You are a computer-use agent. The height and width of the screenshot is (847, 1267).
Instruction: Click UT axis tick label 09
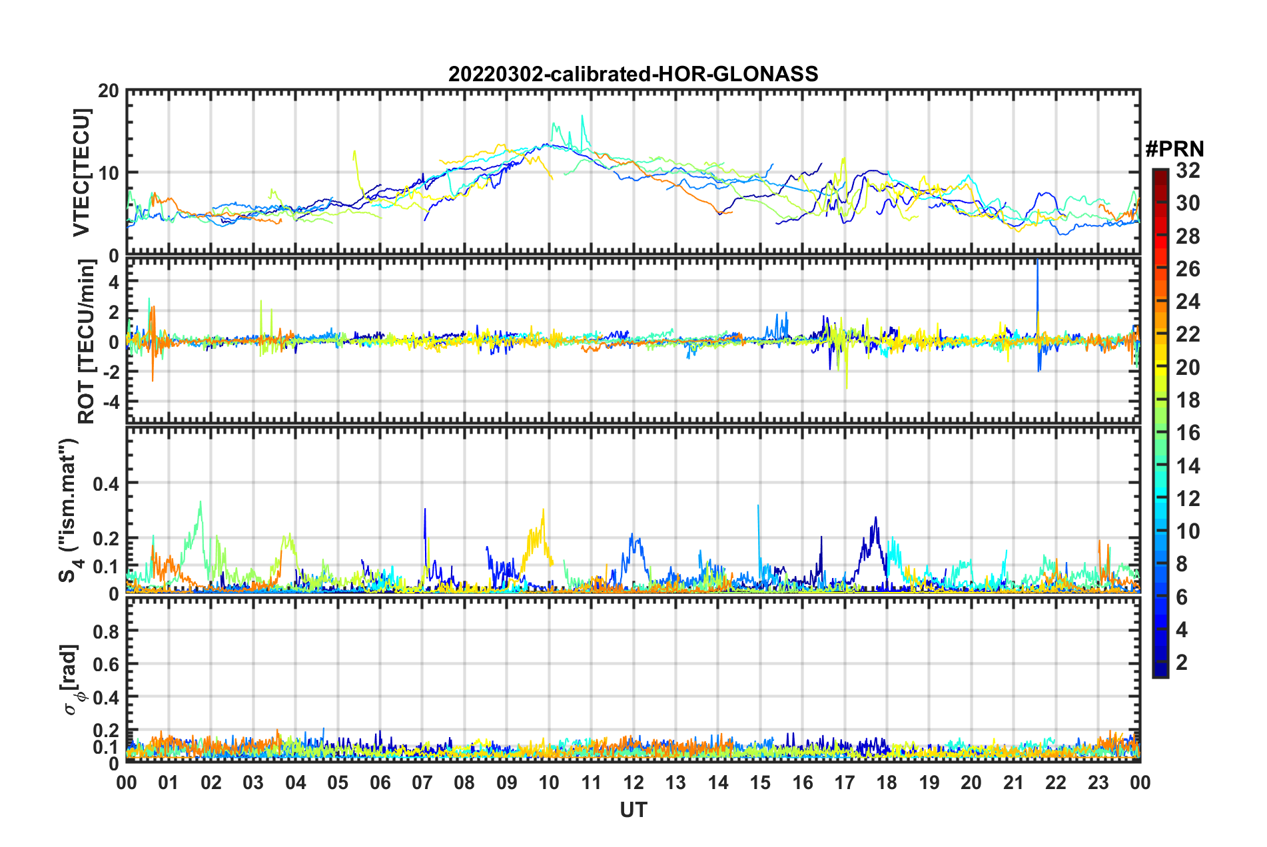[507, 782]
